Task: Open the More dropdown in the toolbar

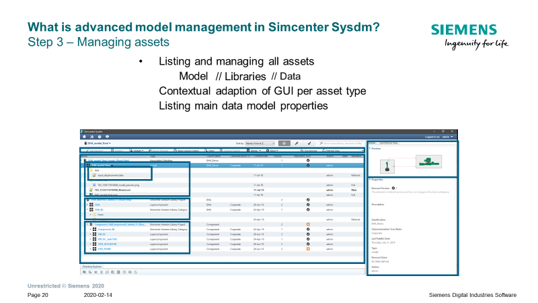Action: click(x=272, y=150)
